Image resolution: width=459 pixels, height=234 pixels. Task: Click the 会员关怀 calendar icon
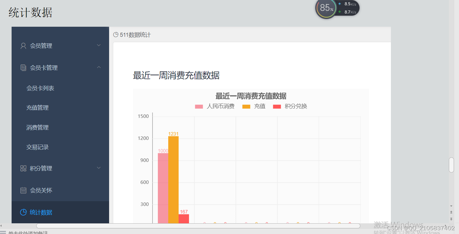tap(23, 190)
